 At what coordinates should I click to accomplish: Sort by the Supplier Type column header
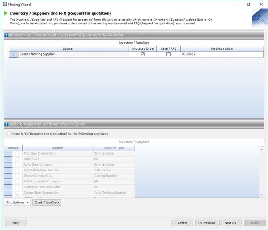click(114, 148)
